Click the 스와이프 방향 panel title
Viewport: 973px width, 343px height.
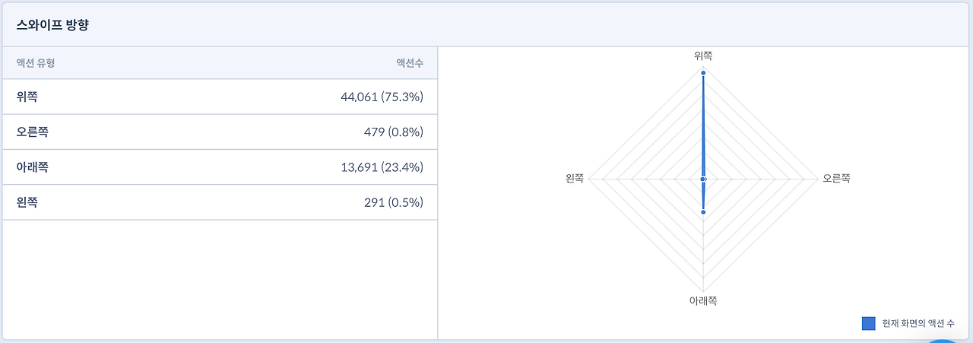pos(54,24)
